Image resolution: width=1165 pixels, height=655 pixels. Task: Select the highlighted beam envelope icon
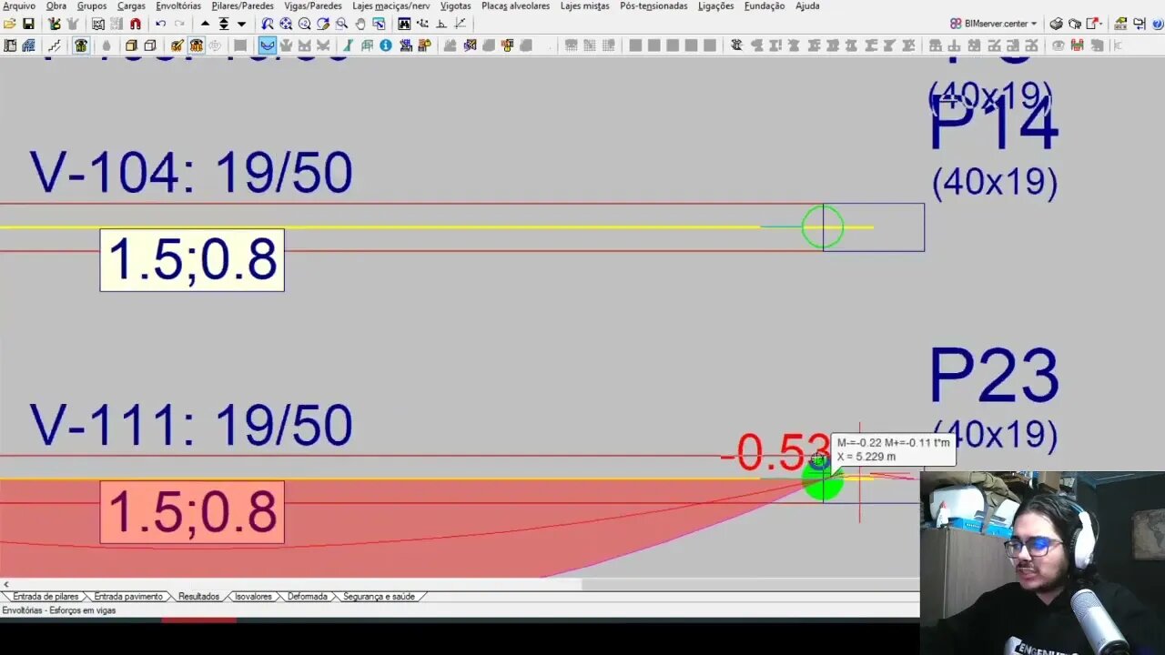tap(267, 45)
